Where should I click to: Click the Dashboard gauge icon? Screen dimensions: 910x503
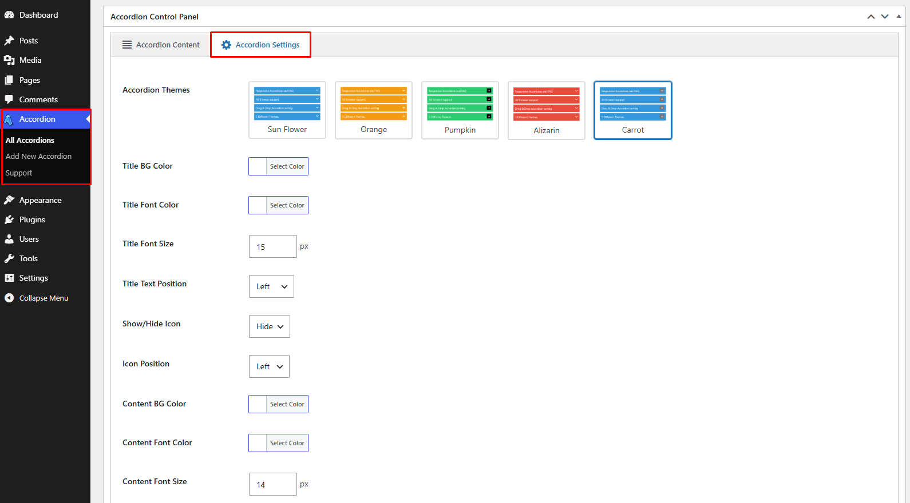pyautogui.click(x=9, y=15)
